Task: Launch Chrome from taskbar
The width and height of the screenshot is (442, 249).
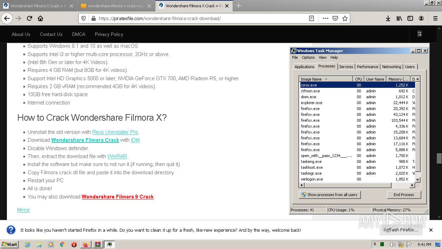Action: point(62,245)
